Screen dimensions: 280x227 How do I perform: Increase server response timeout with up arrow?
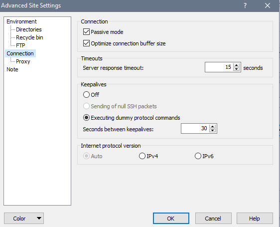(x=237, y=65)
